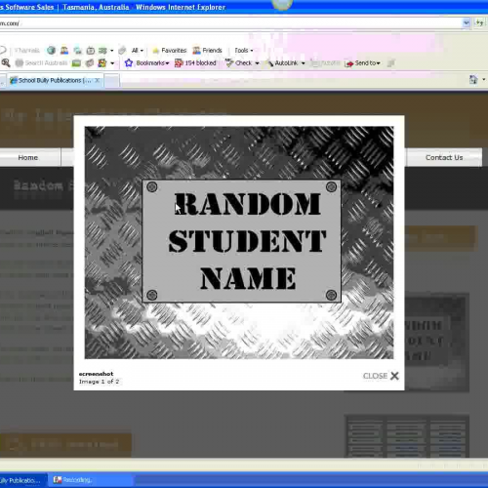Viewport: 488px width, 488px height.
Task: Click the orange button at page bottom left
Action: [65, 444]
